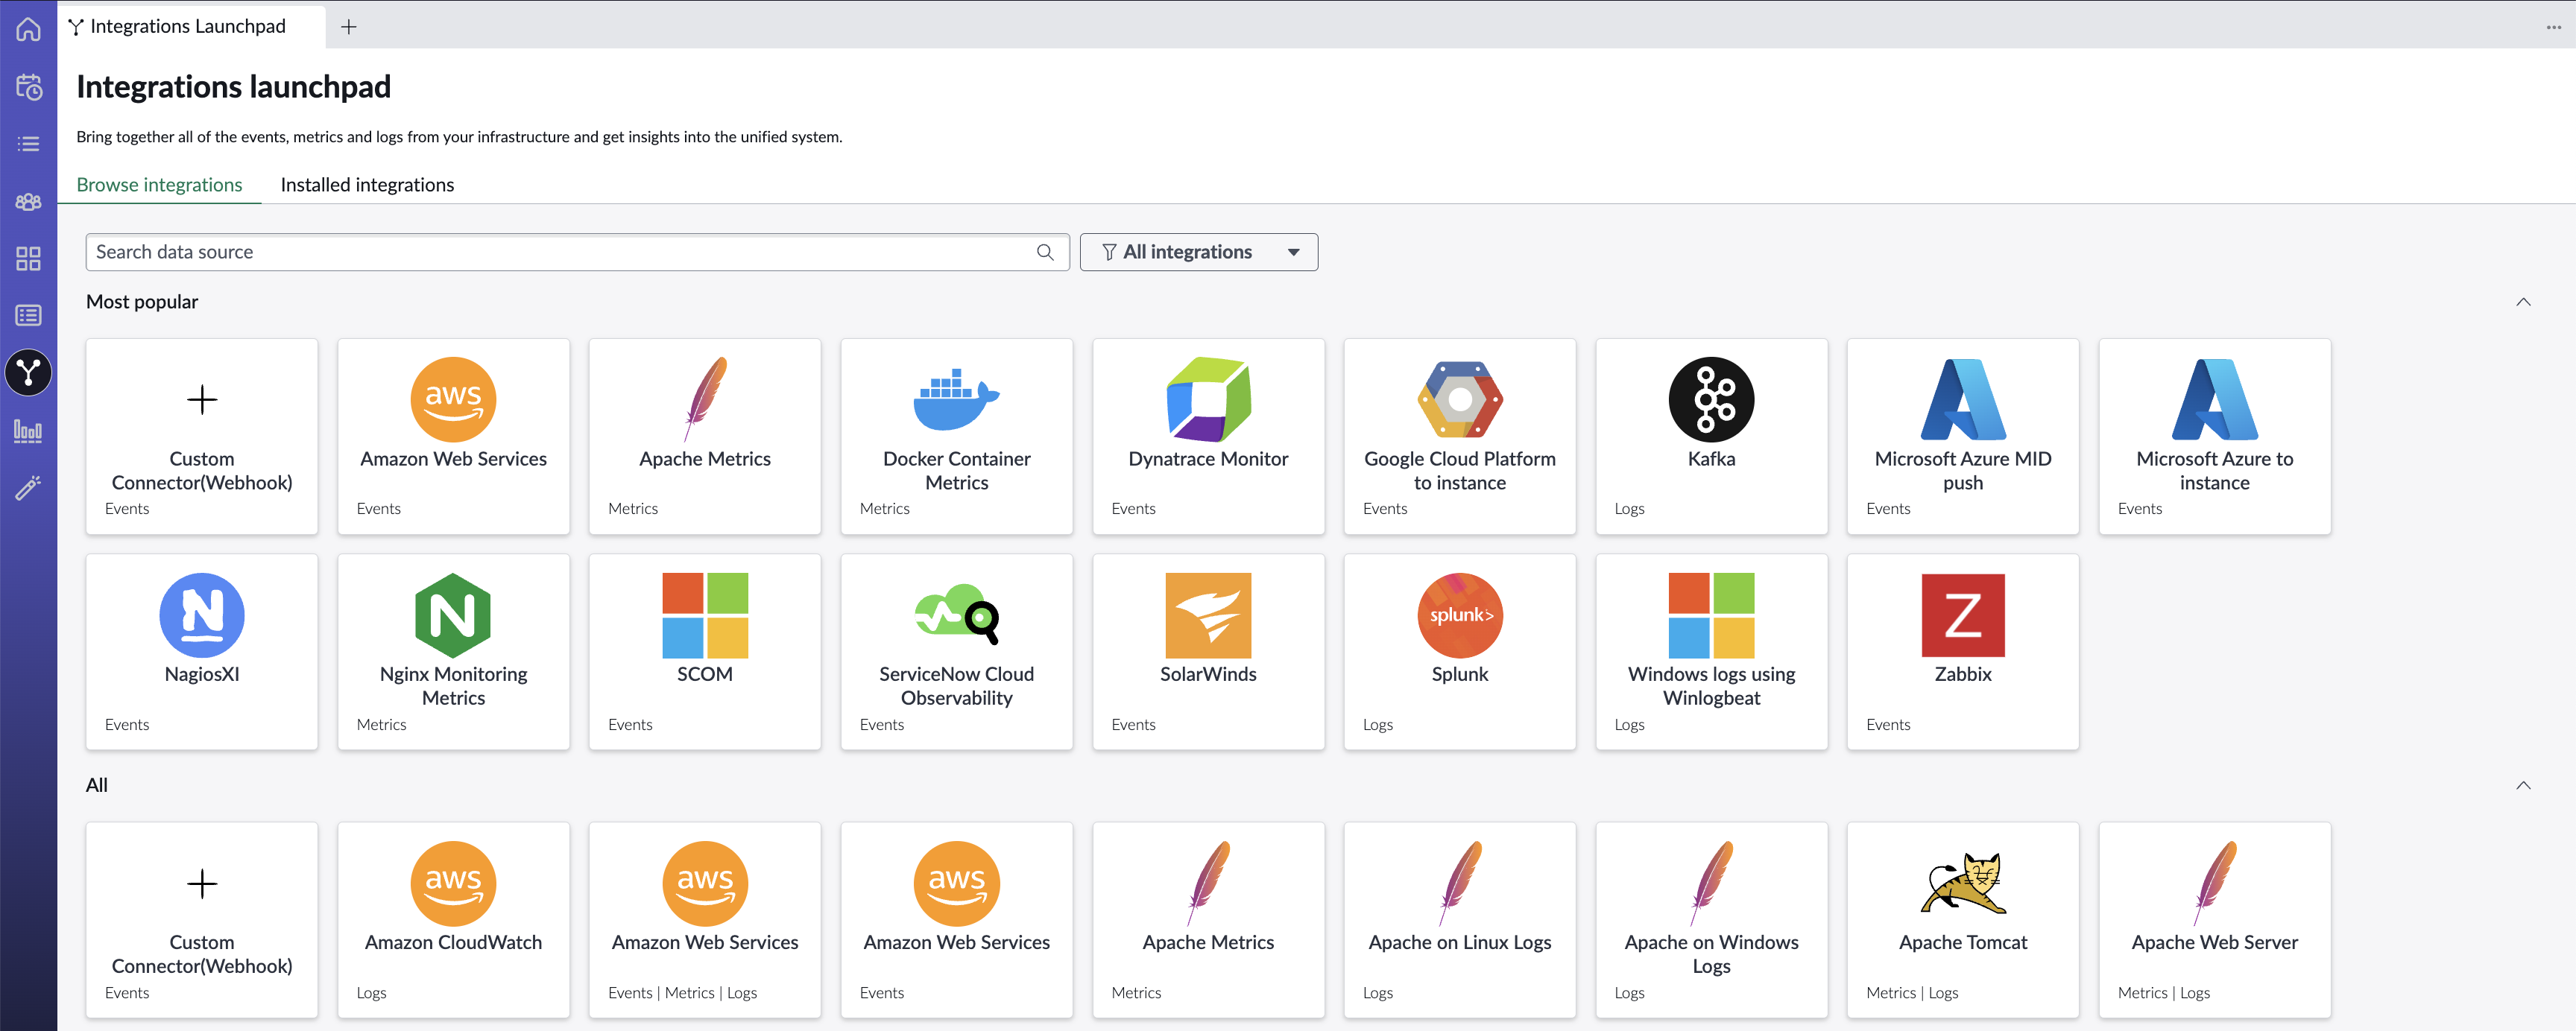Focus the Search data source field
The width and height of the screenshot is (2576, 1031).
point(577,252)
